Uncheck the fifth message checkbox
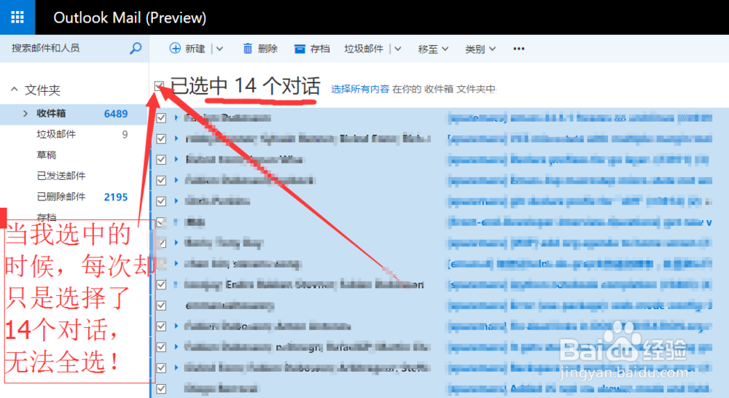The image size is (729, 398). point(161,201)
